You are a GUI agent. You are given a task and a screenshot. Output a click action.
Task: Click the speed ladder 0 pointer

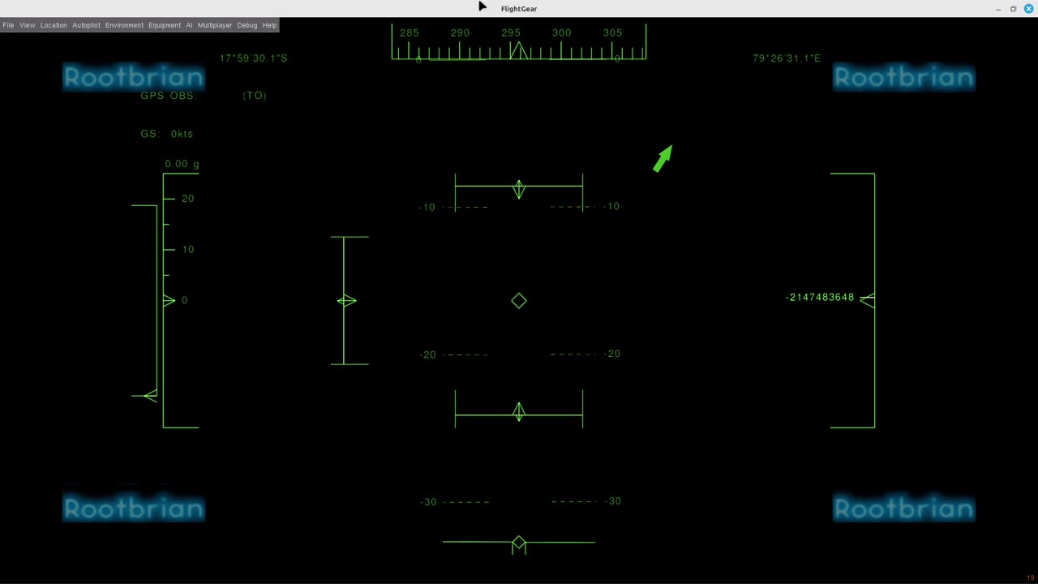click(169, 300)
